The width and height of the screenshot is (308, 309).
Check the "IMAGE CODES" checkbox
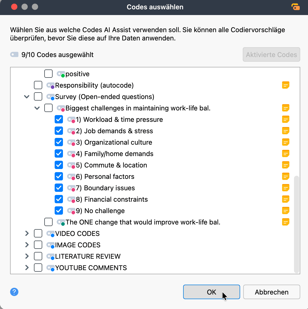(38, 245)
